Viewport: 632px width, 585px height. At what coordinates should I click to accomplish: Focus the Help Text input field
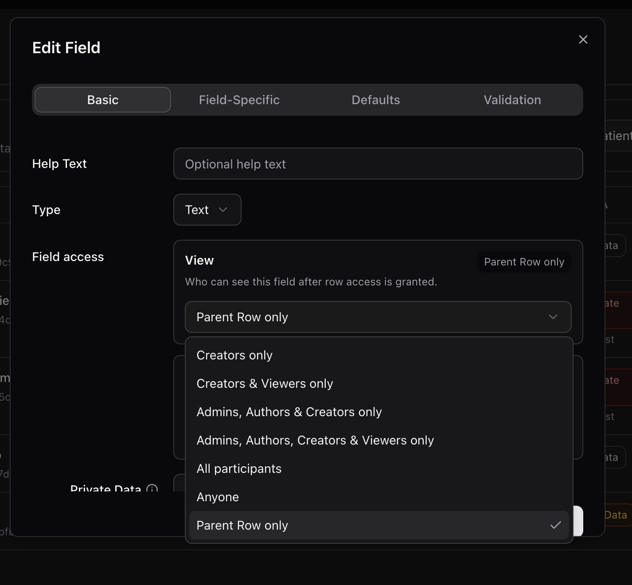point(378,164)
